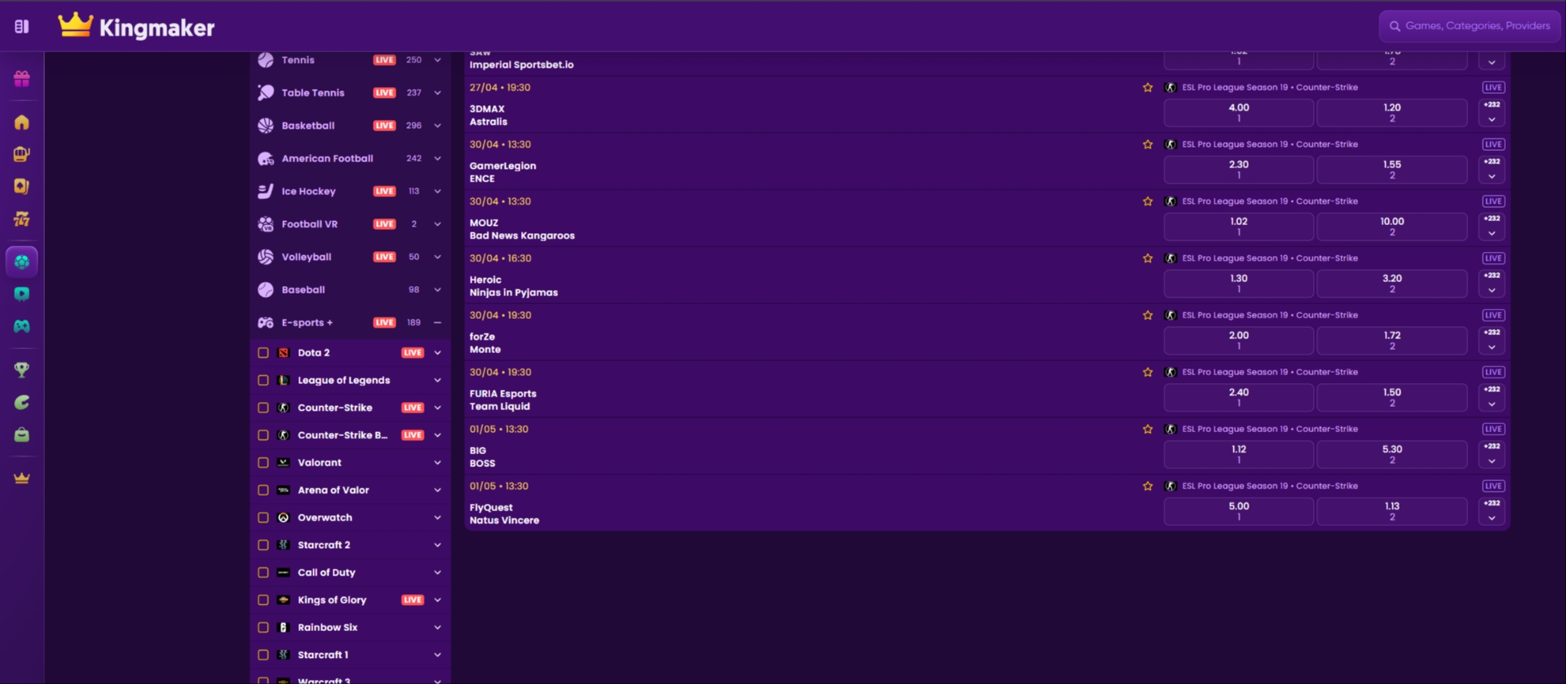Open the 777 slots sidebar icon
This screenshot has height=684, width=1566.
click(x=22, y=219)
